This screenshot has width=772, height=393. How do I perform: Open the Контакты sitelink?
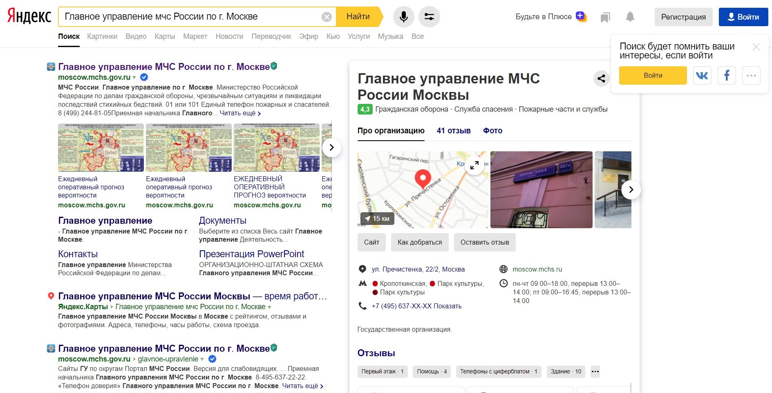78,254
